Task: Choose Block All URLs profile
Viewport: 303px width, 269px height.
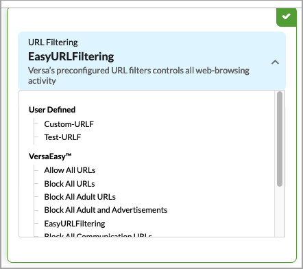Action: (x=69, y=184)
